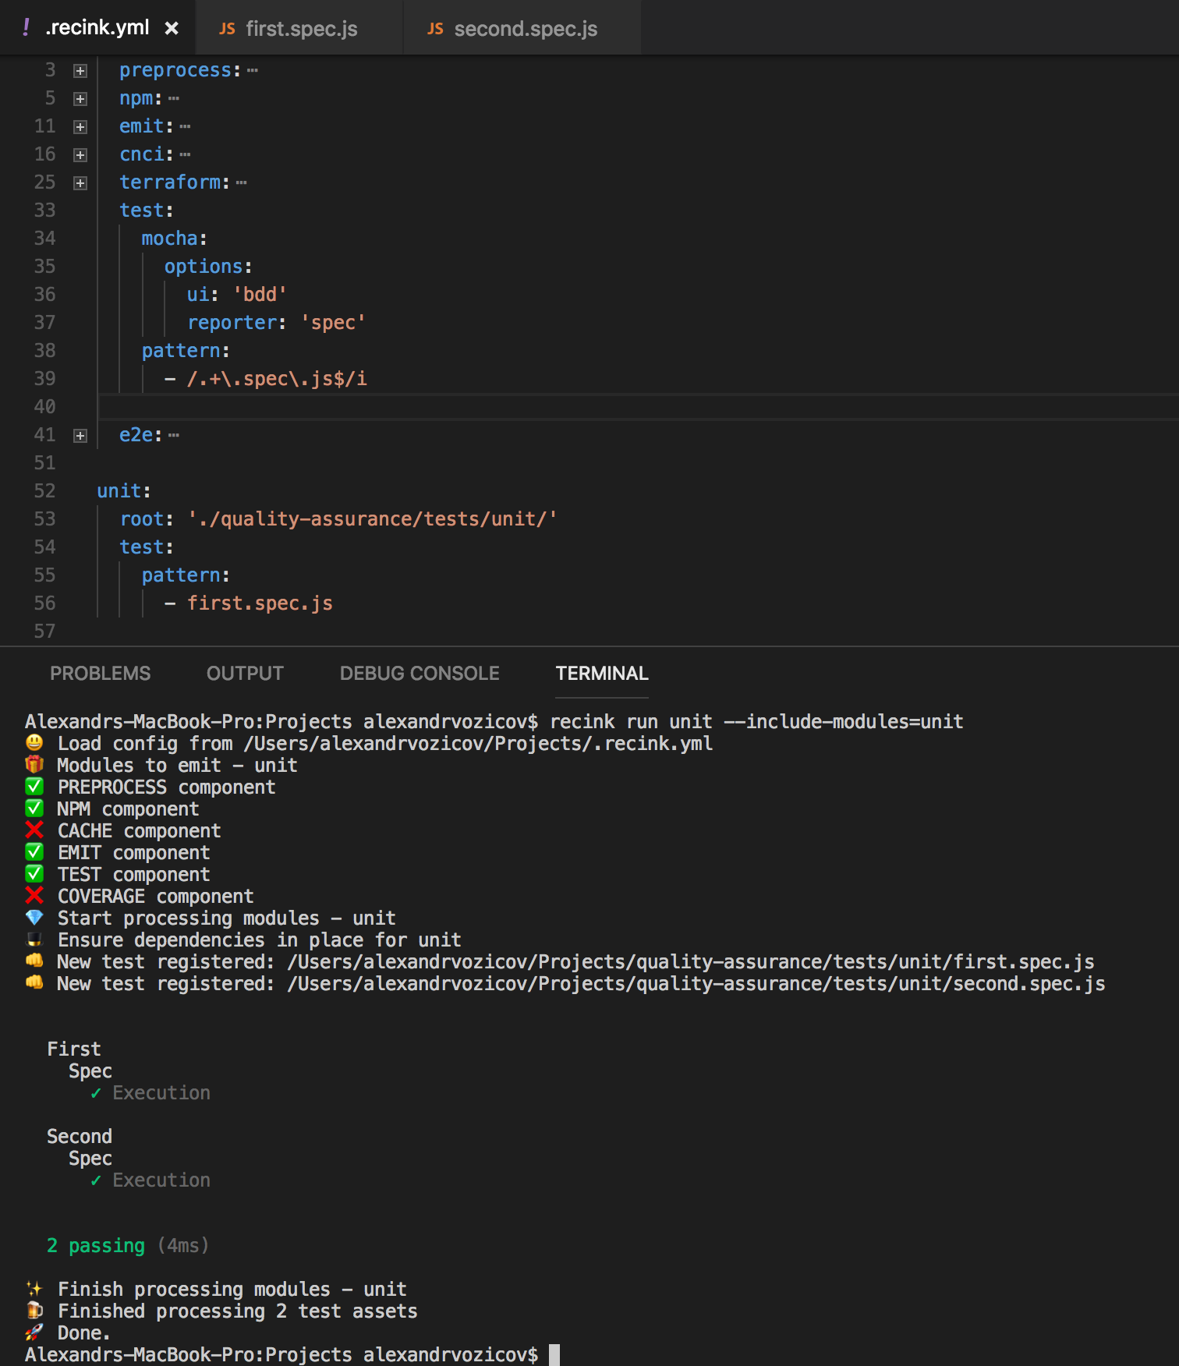Click the regex pattern /.+\.spec\.js$/i
The height and width of the screenshot is (1366, 1179).
coord(277,379)
